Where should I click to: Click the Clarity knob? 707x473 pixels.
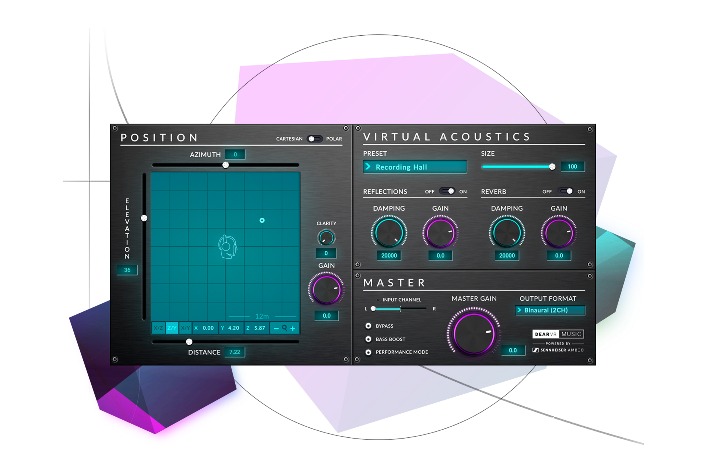[x=326, y=238]
